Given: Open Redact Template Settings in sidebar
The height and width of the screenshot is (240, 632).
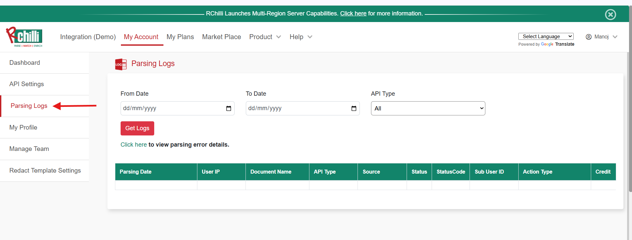Looking at the screenshot, I should point(45,171).
